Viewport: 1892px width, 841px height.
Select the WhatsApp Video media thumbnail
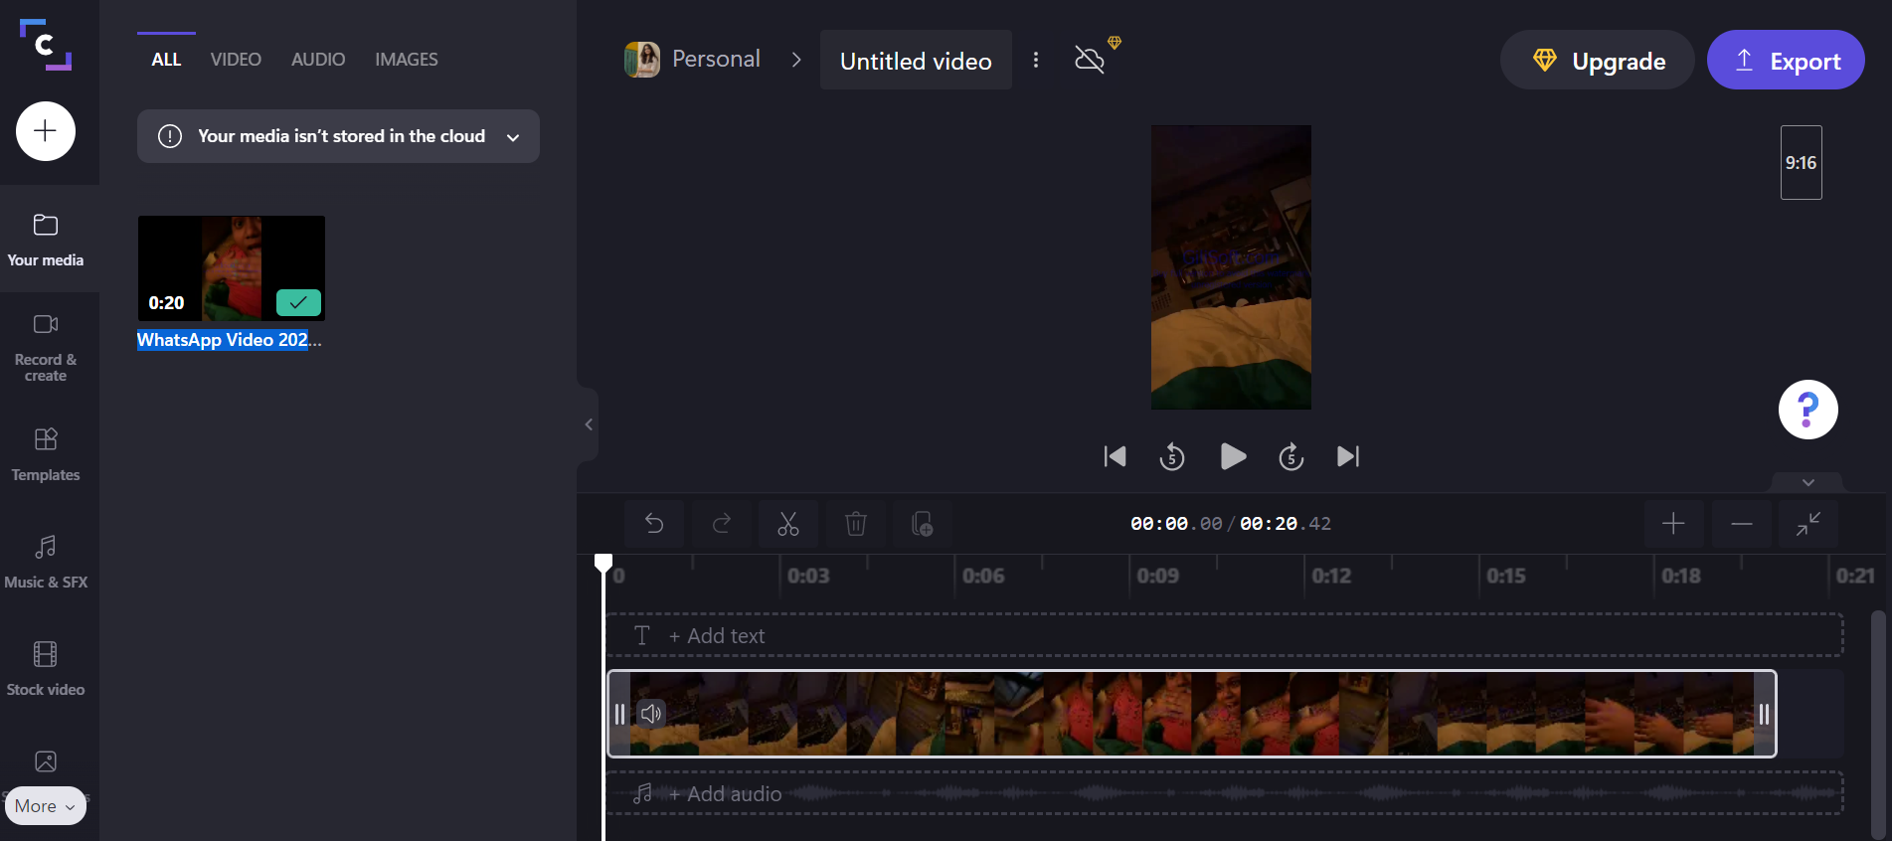[x=232, y=268]
